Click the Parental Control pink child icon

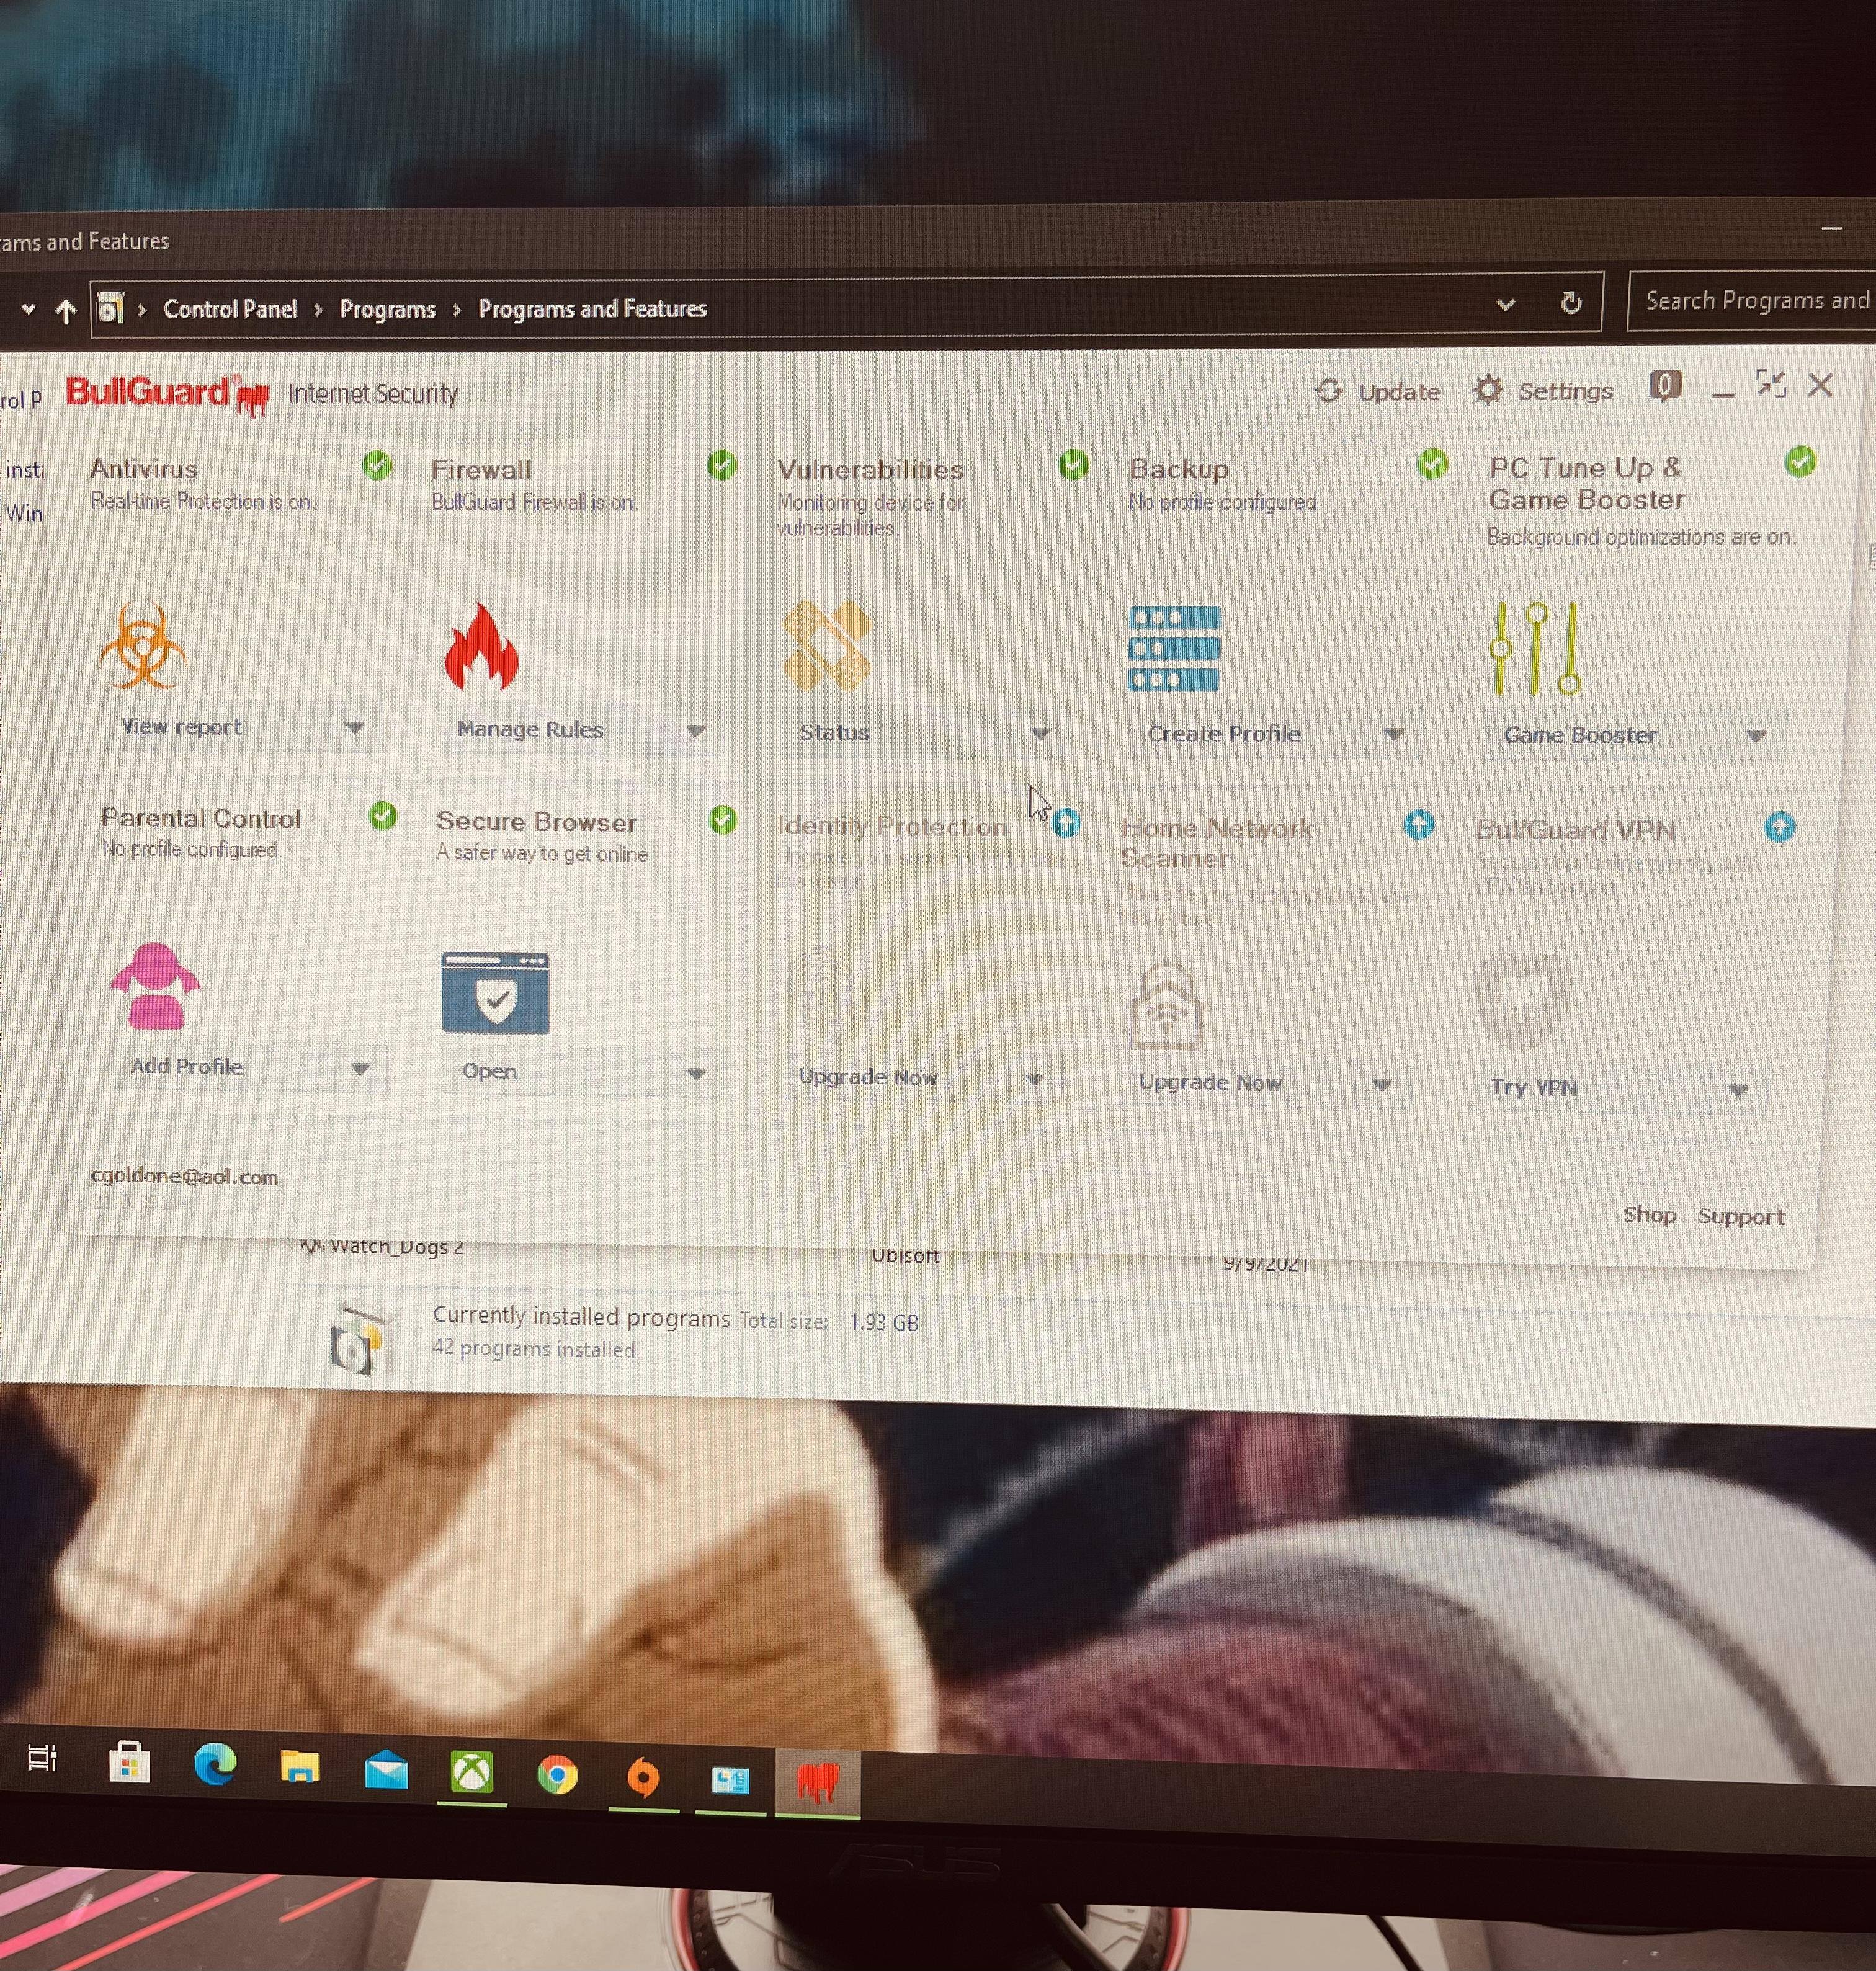pyautogui.click(x=156, y=986)
